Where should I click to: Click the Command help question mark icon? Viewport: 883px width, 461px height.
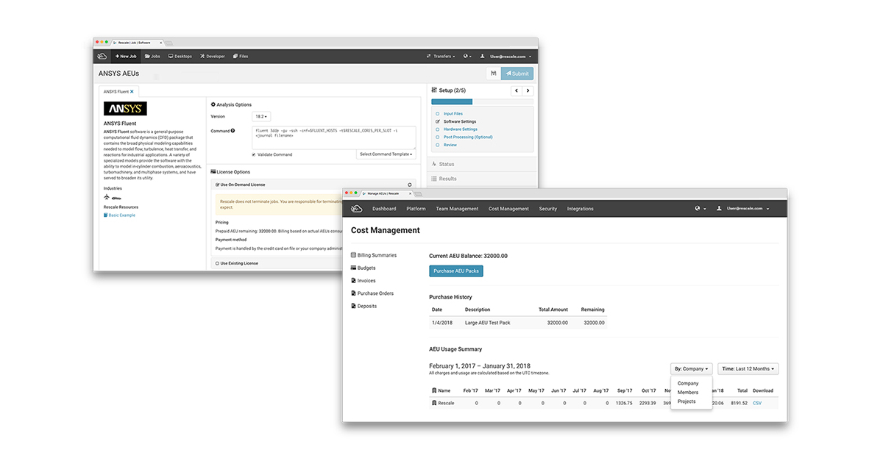click(233, 131)
